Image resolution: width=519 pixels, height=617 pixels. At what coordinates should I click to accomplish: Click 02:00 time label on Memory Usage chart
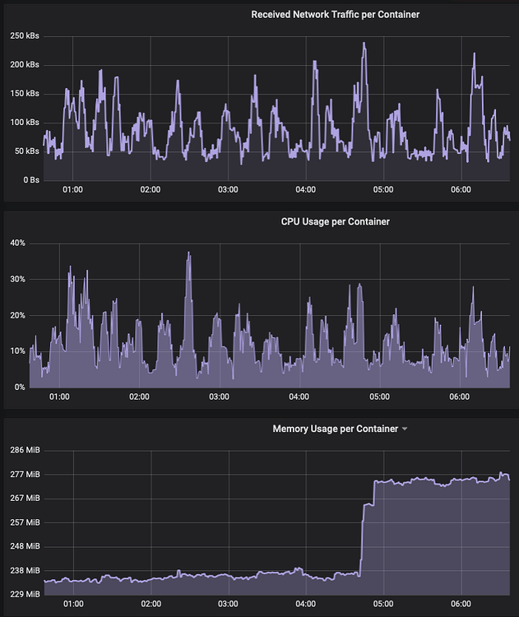coord(151,604)
